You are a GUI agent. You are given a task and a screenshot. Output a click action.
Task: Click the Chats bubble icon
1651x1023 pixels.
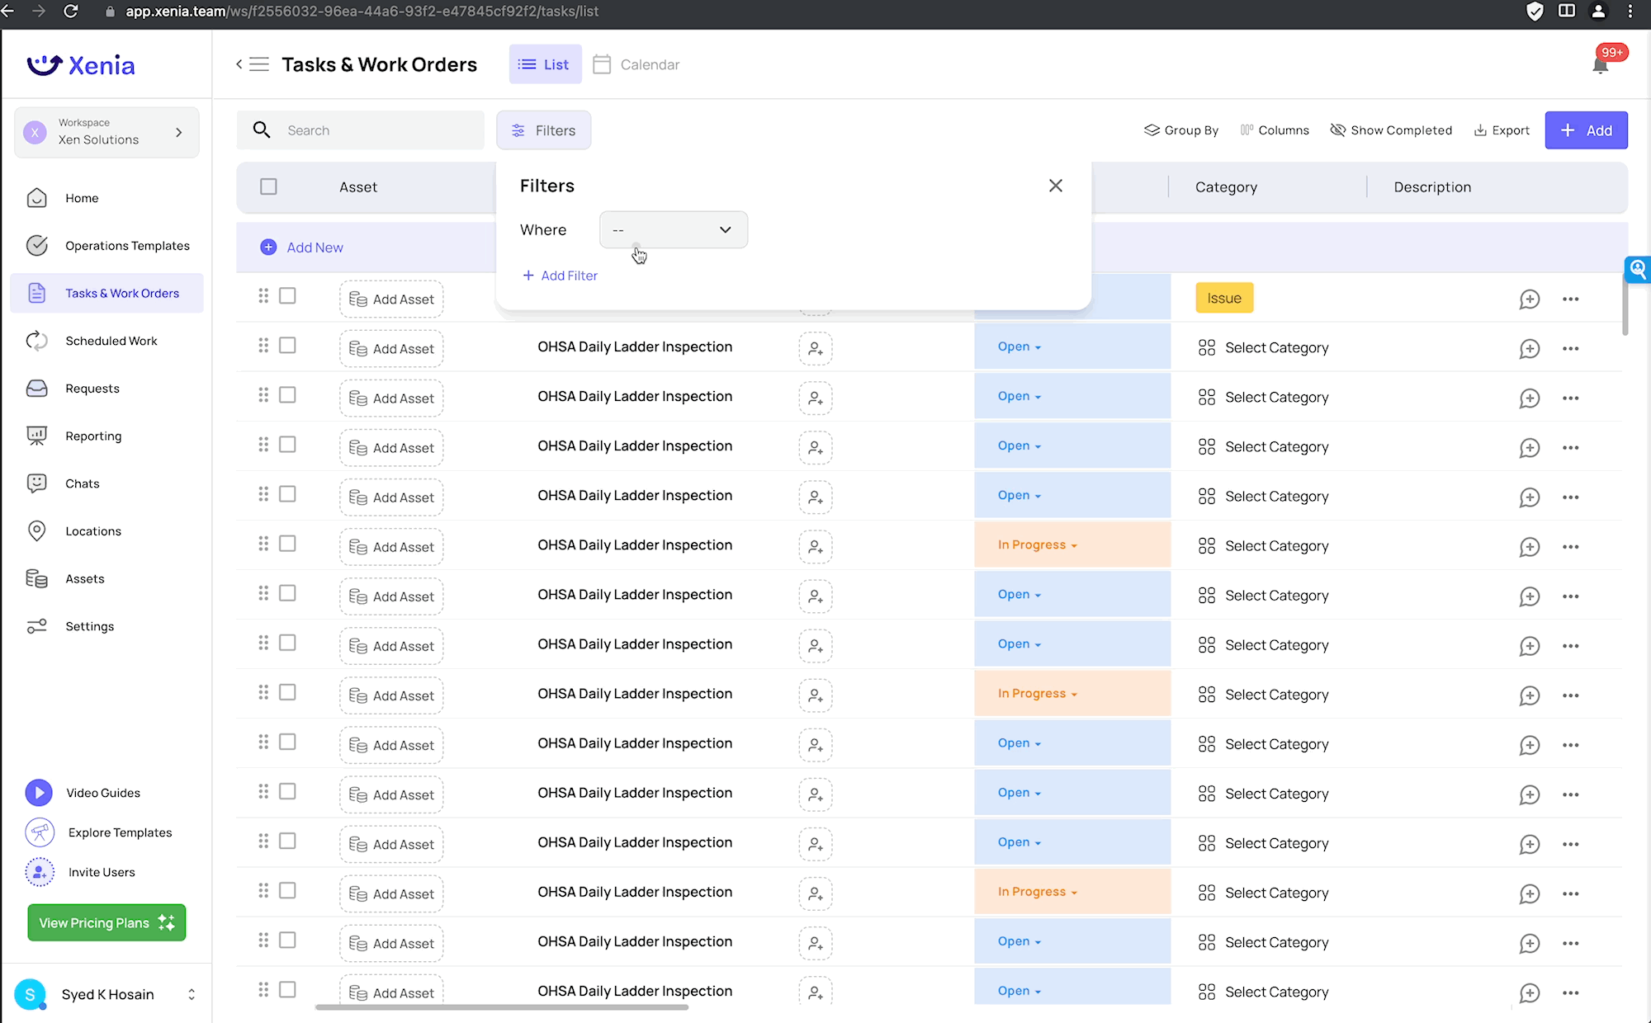point(37,483)
